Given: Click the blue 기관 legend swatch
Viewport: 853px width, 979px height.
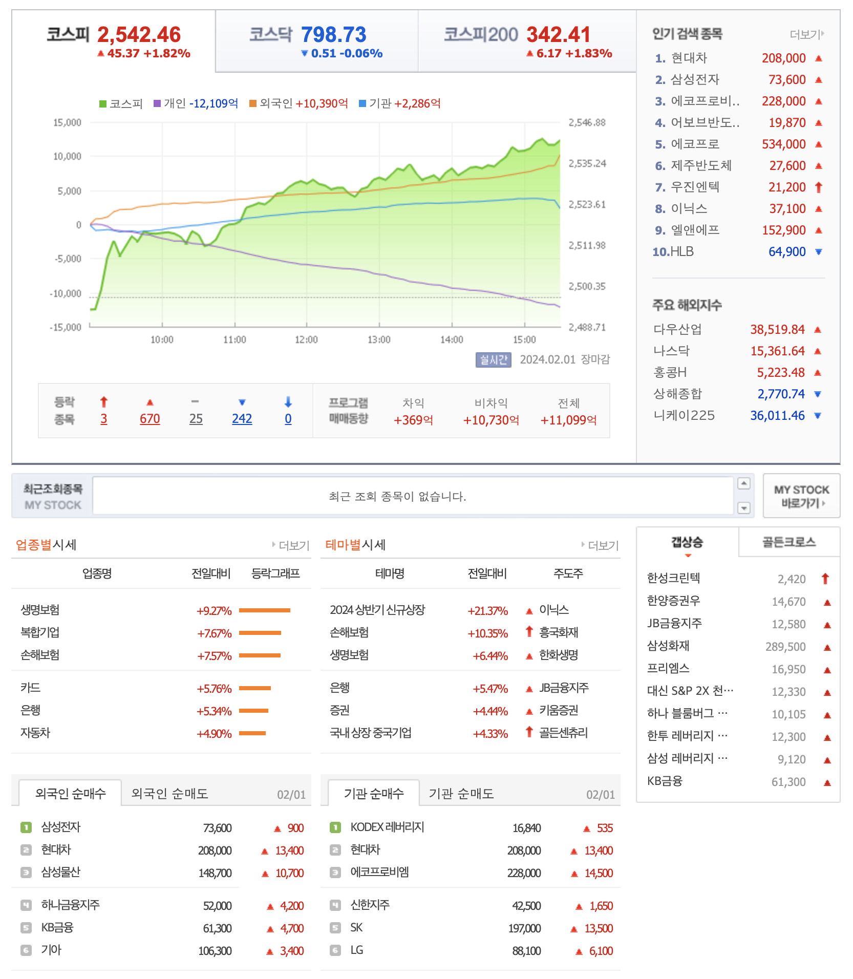Looking at the screenshot, I should coord(362,104).
